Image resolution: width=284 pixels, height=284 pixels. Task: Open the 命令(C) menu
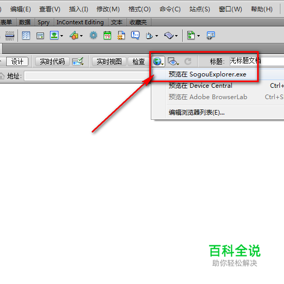pos(170,9)
